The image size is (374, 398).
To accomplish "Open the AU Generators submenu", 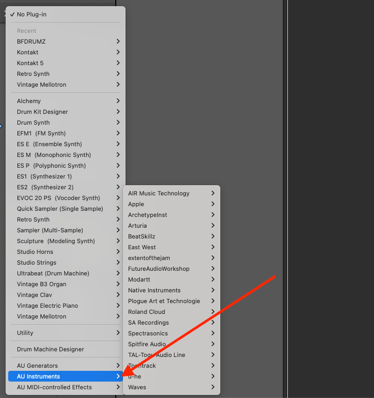I will (66, 366).
